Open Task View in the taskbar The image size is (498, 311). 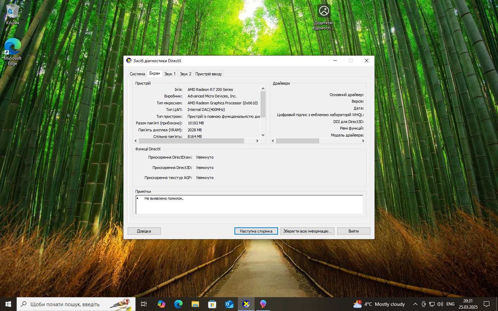tap(144, 304)
